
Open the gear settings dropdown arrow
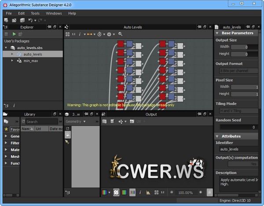tap(114, 34)
